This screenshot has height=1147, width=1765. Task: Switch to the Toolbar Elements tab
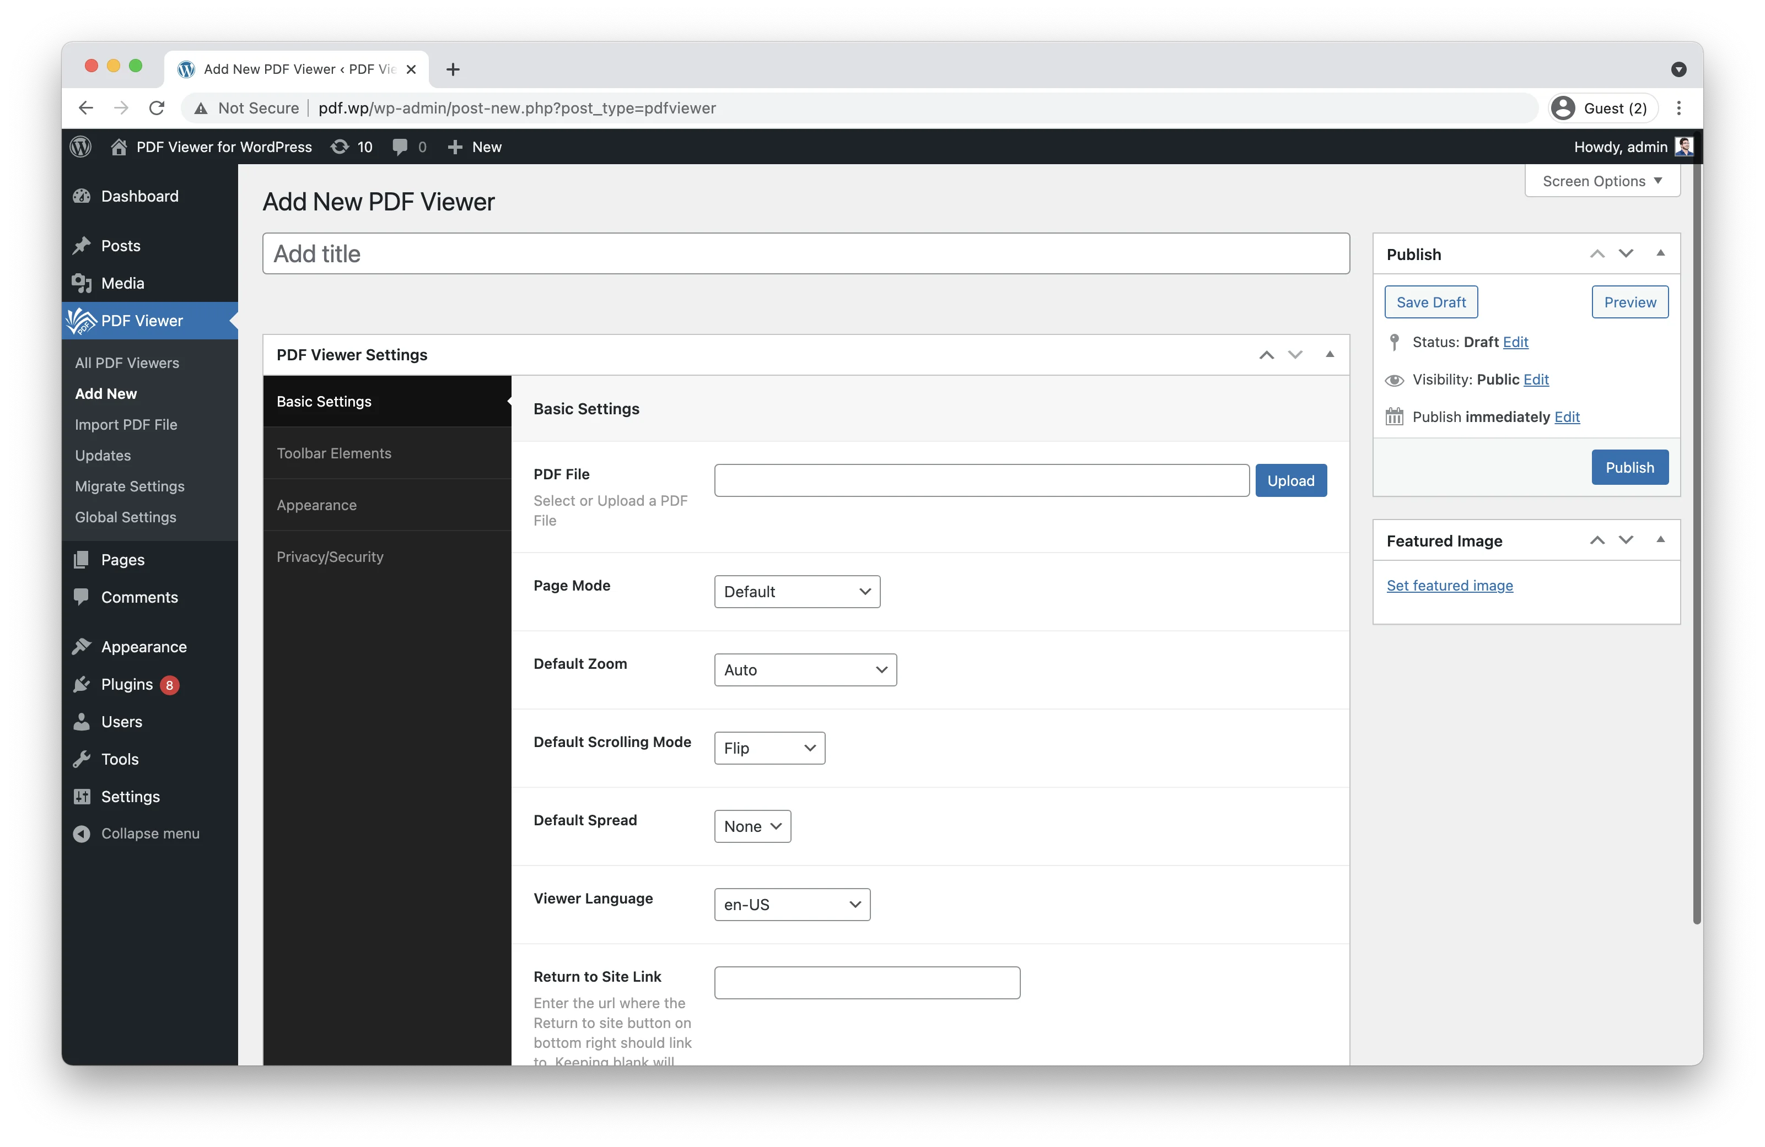[x=333, y=453]
